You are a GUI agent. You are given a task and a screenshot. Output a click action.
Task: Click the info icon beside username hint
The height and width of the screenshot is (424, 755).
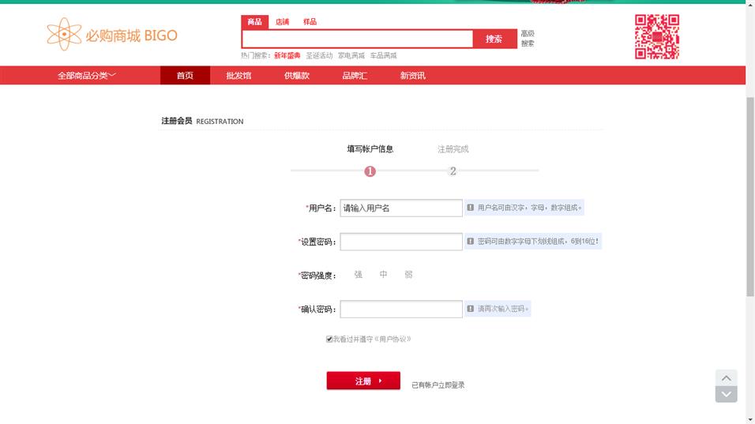point(471,208)
